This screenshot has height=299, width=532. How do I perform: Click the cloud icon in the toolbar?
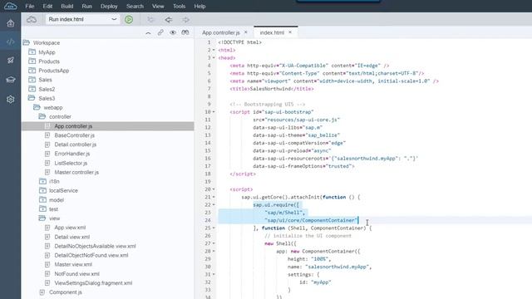click(x=32, y=20)
